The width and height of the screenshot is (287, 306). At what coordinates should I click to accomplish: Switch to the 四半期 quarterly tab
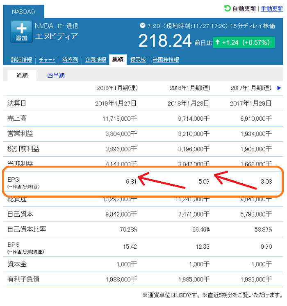(x=56, y=75)
